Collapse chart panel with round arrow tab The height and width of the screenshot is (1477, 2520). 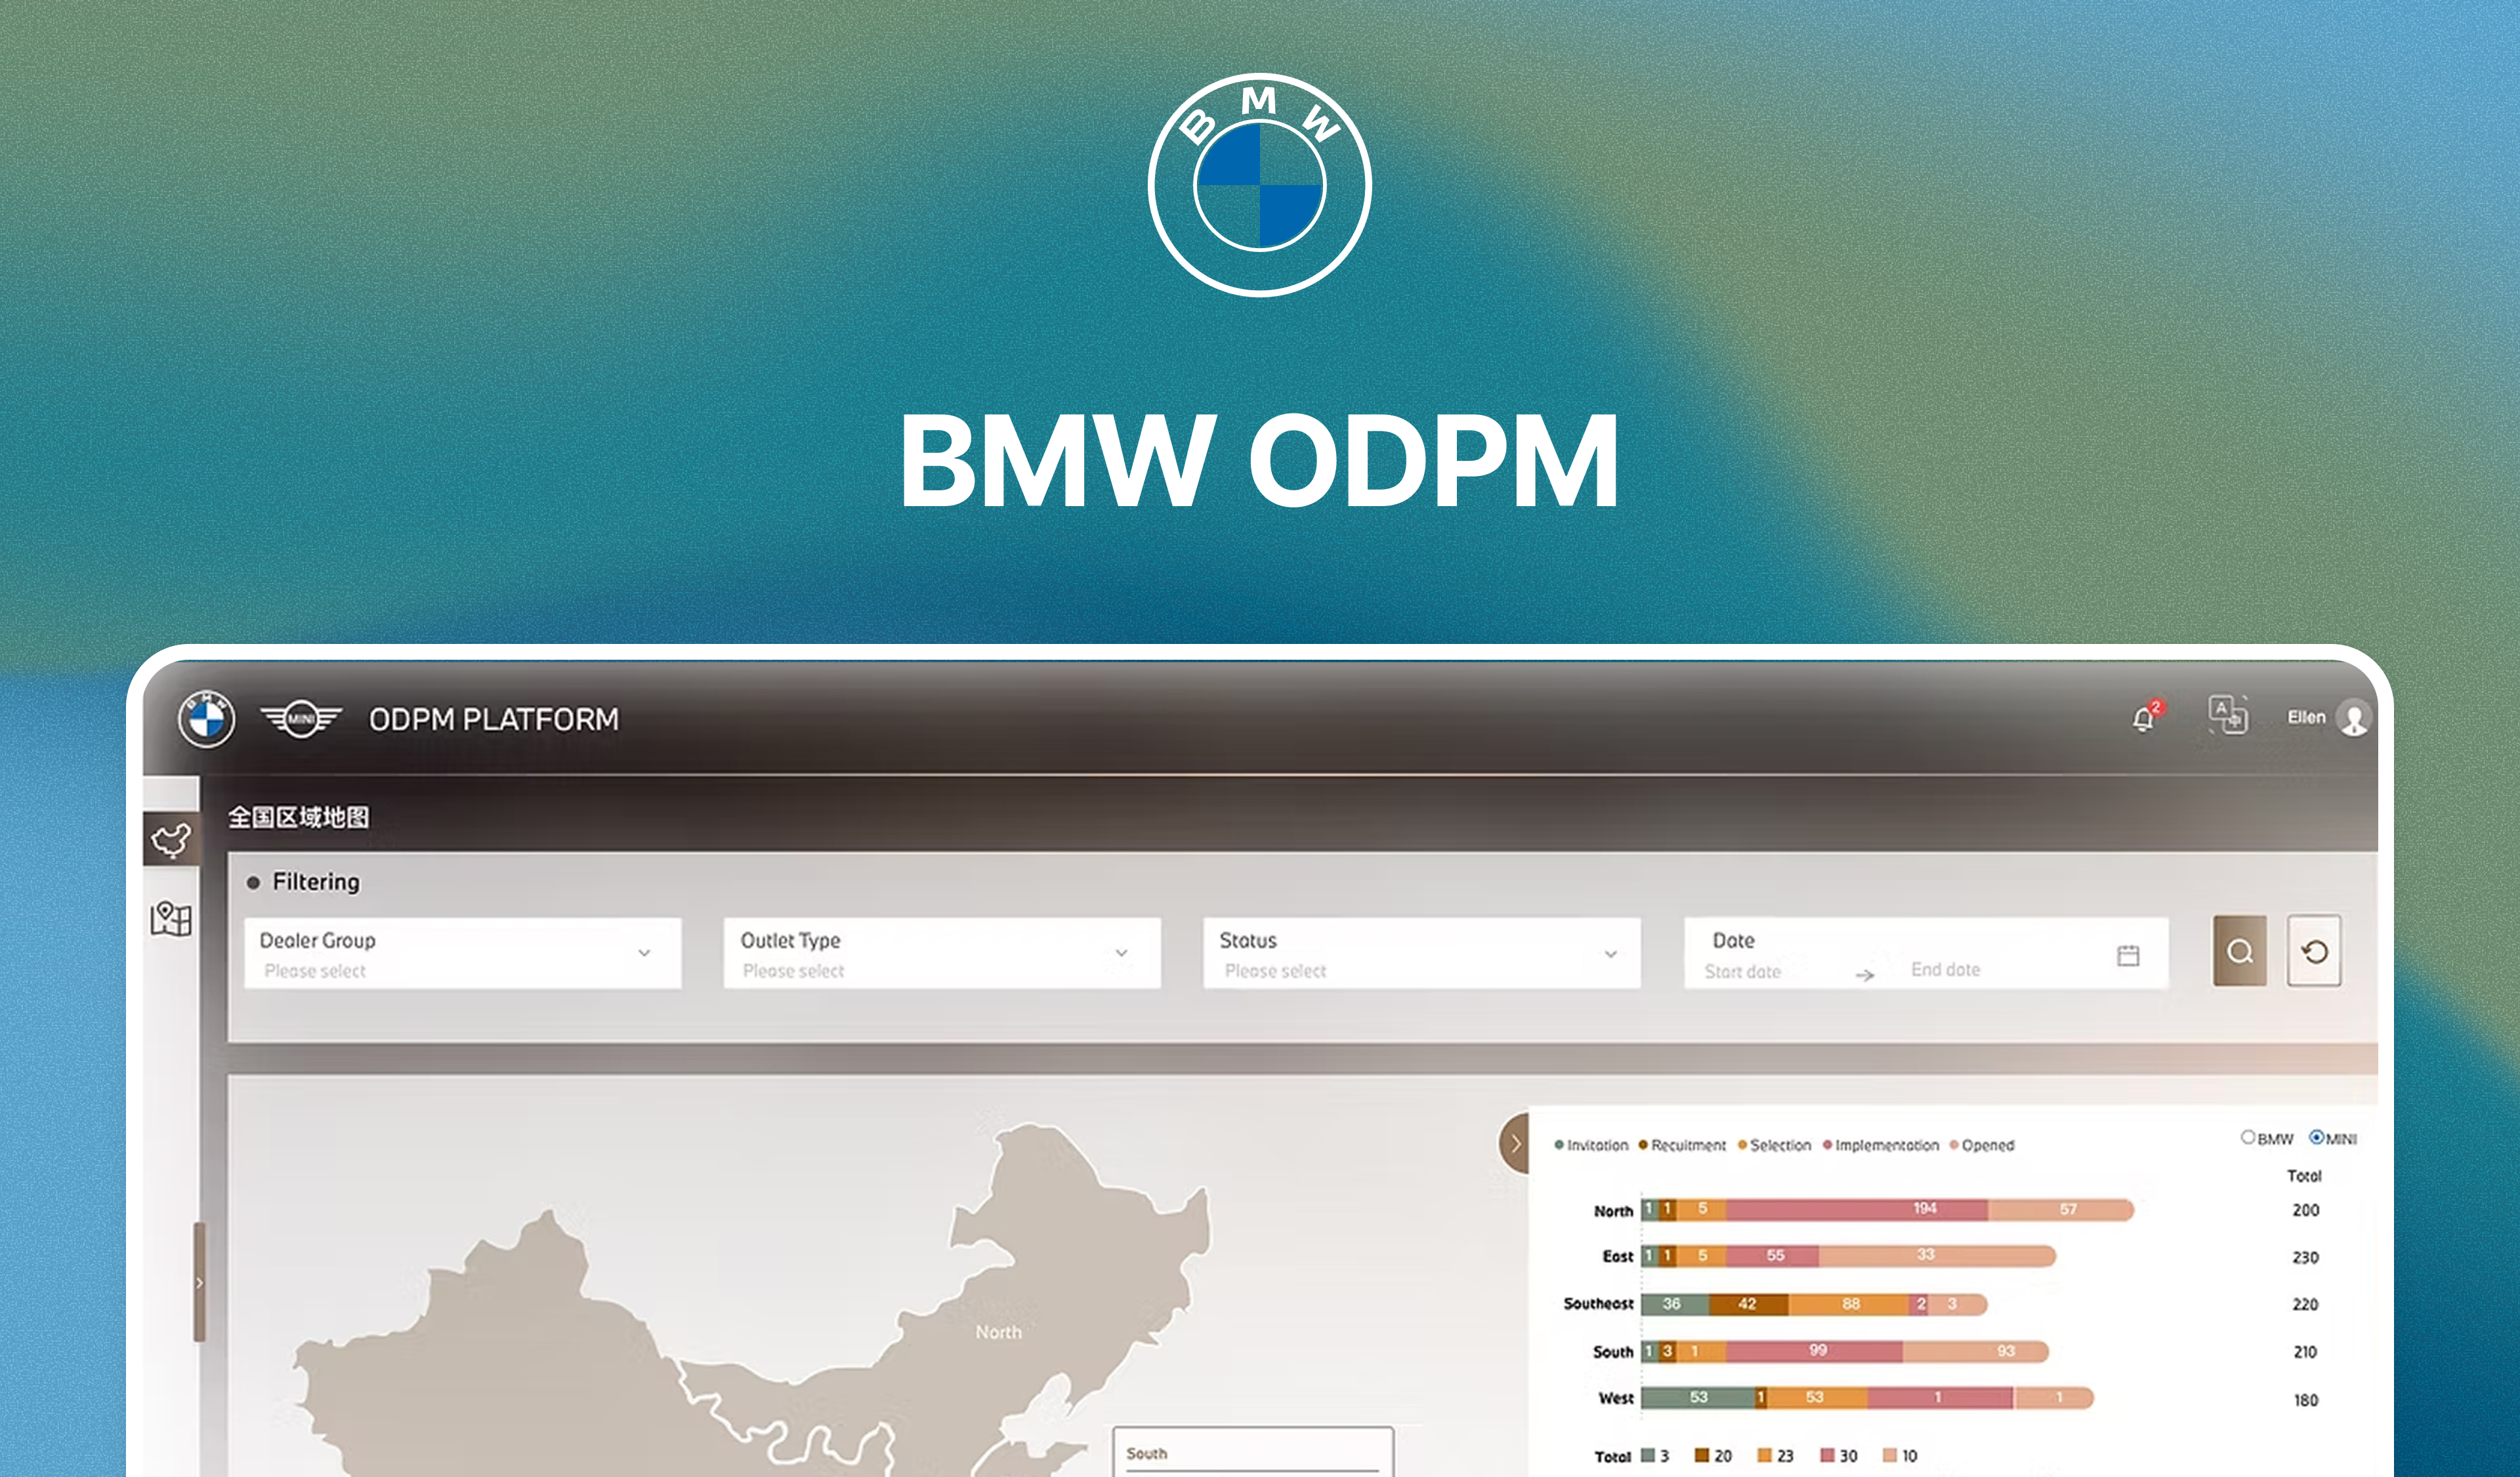point(1515,1143)
